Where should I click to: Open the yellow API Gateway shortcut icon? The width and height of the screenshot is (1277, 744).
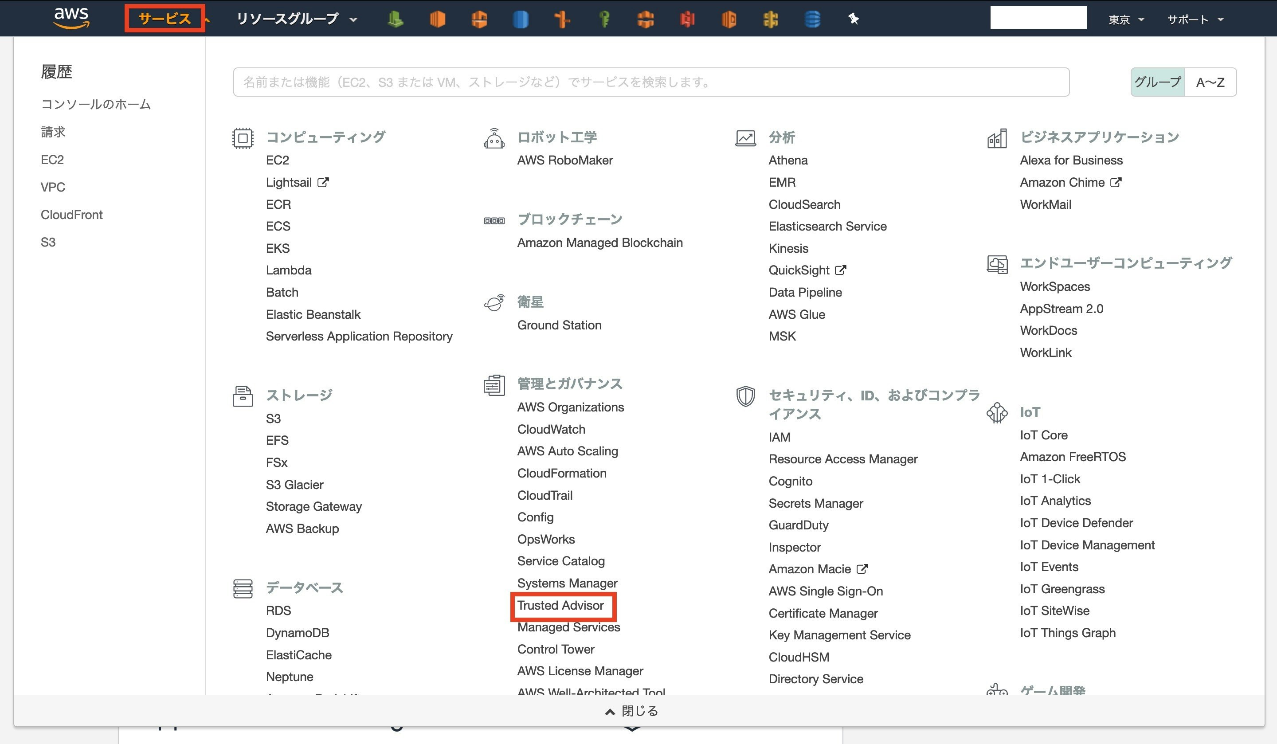[x=770, y=19]
